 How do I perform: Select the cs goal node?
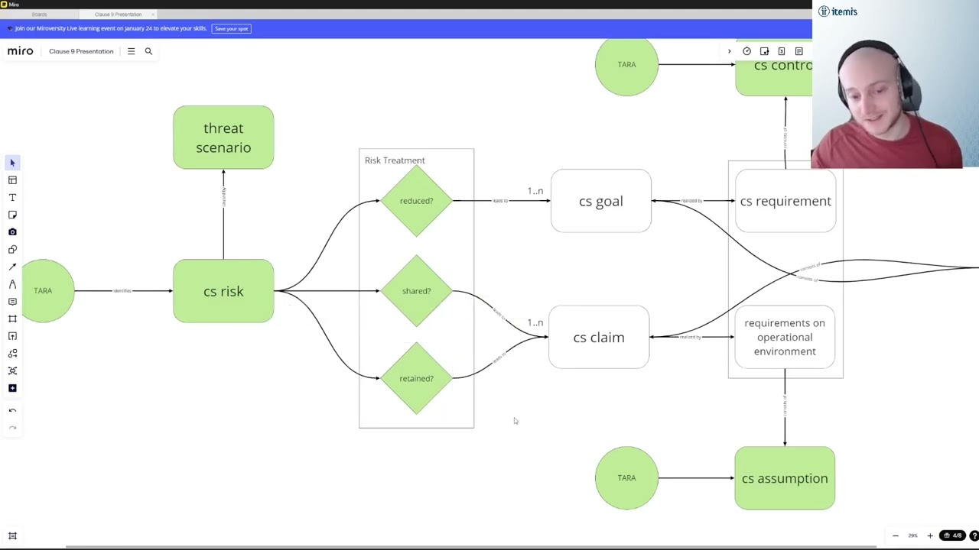tap(601, 201)
